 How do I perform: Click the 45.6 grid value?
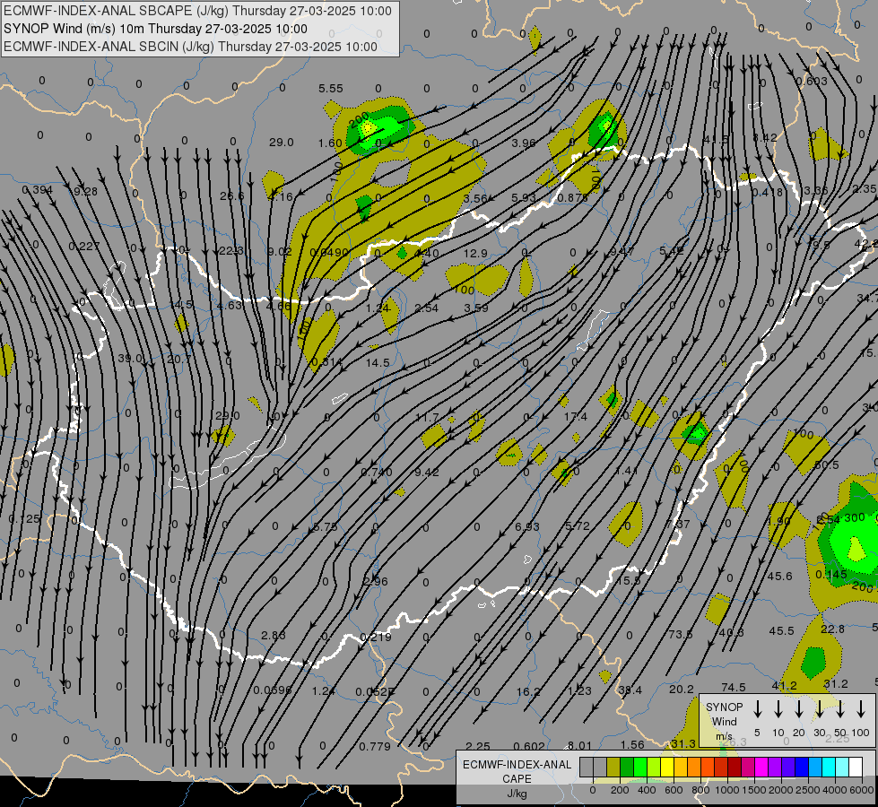[780, 577]
